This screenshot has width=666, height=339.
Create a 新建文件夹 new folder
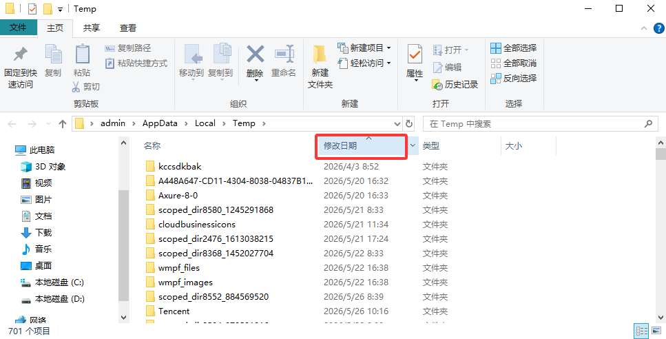coord(320,66)
